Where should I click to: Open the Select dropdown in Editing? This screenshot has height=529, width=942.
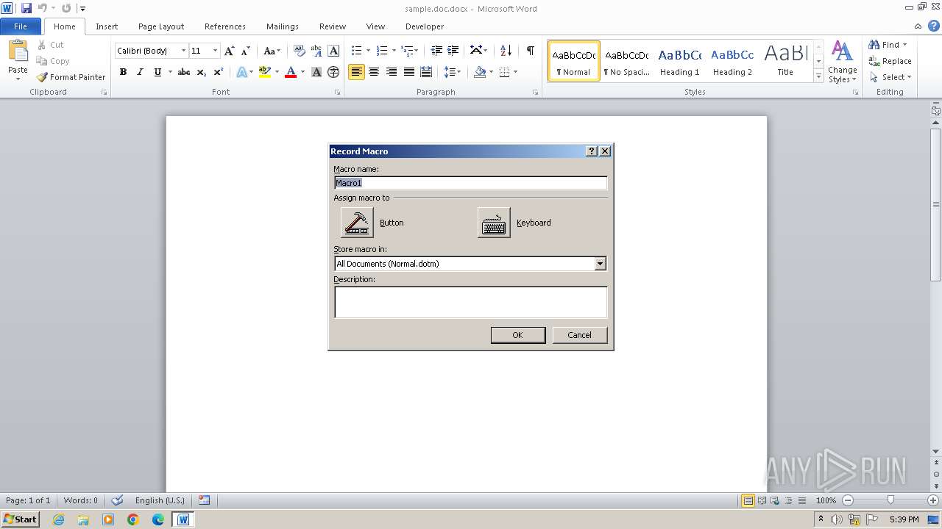(x=890, y=77)
